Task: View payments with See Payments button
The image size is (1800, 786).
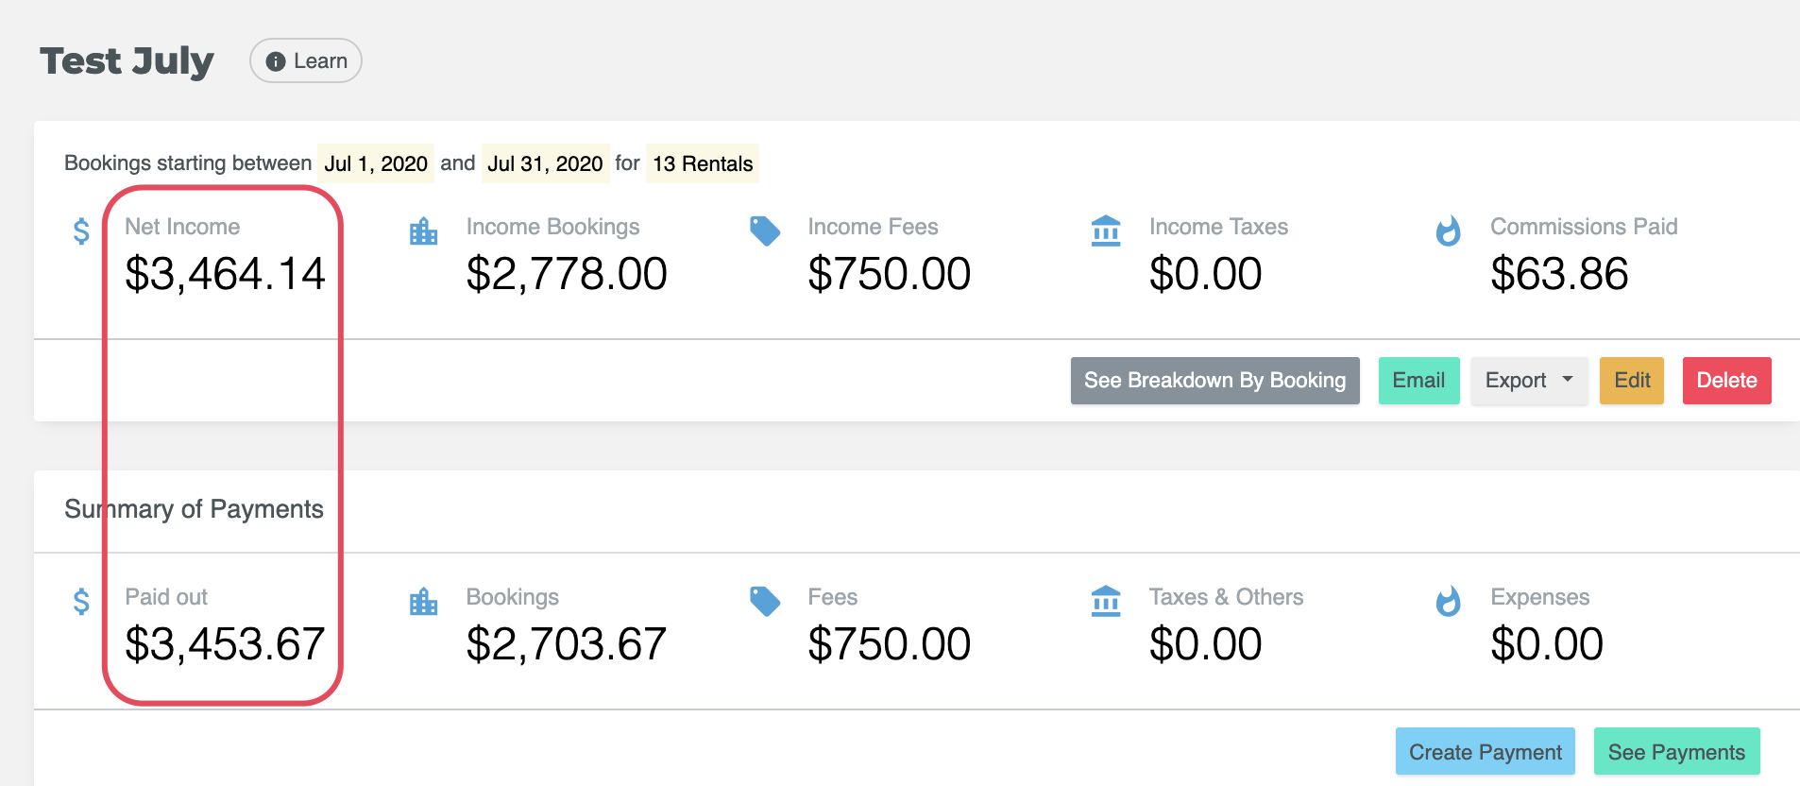Action: coord(1675,752)
